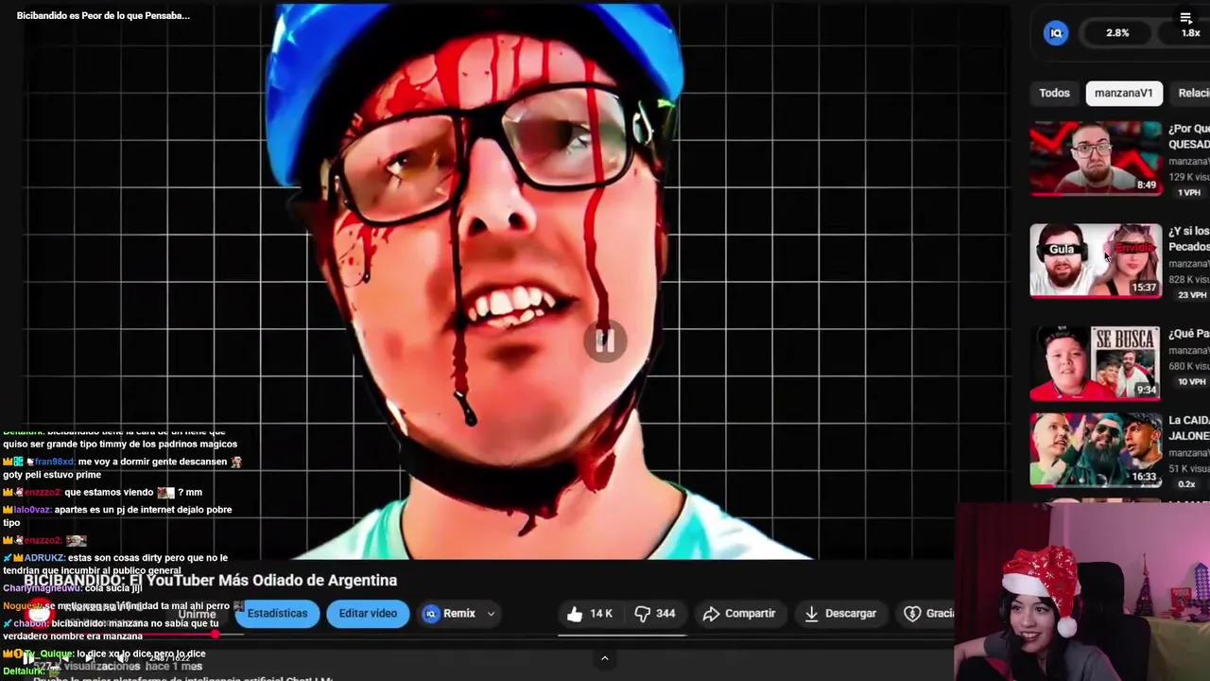This screenshot has width=1210, height=681.
Task: Click the '14 K' like count
Action: (x=601, y=614)
